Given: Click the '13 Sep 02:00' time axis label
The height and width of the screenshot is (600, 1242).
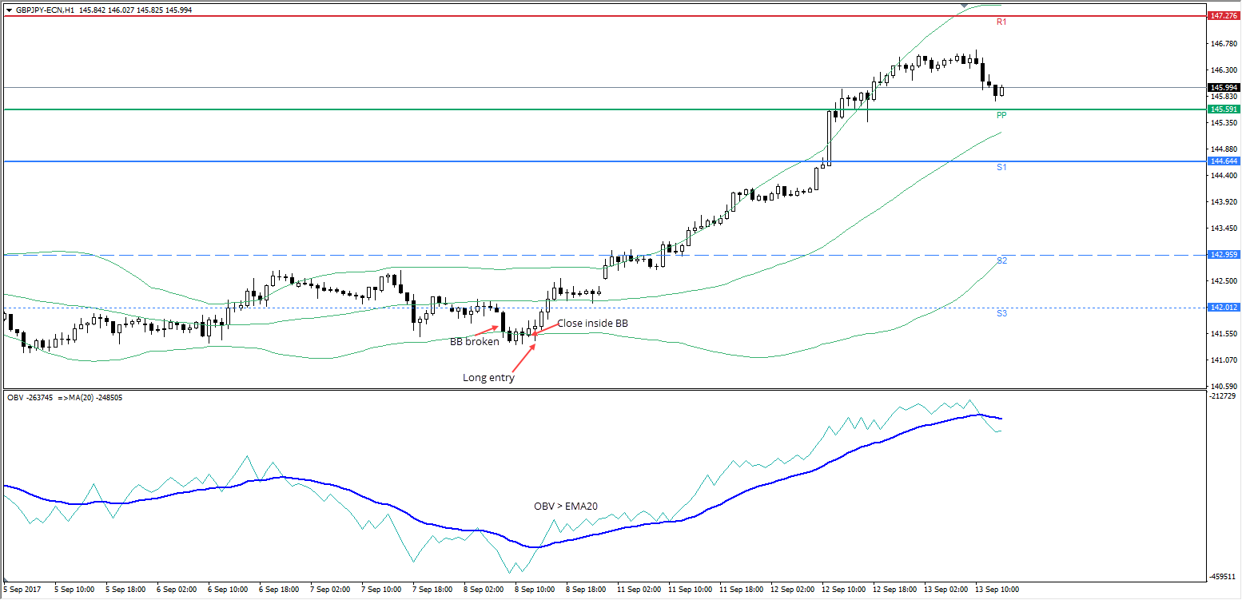Looking at the screenshot, I should coord(946,590).
